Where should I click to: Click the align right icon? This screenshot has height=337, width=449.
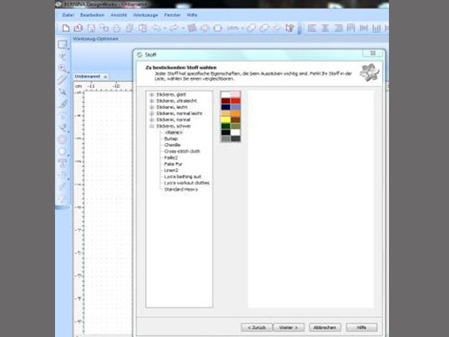coord(338,28)
